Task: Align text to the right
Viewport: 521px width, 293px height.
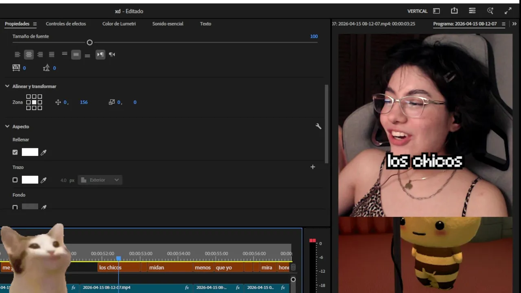Action: click(x=40, y=55)
